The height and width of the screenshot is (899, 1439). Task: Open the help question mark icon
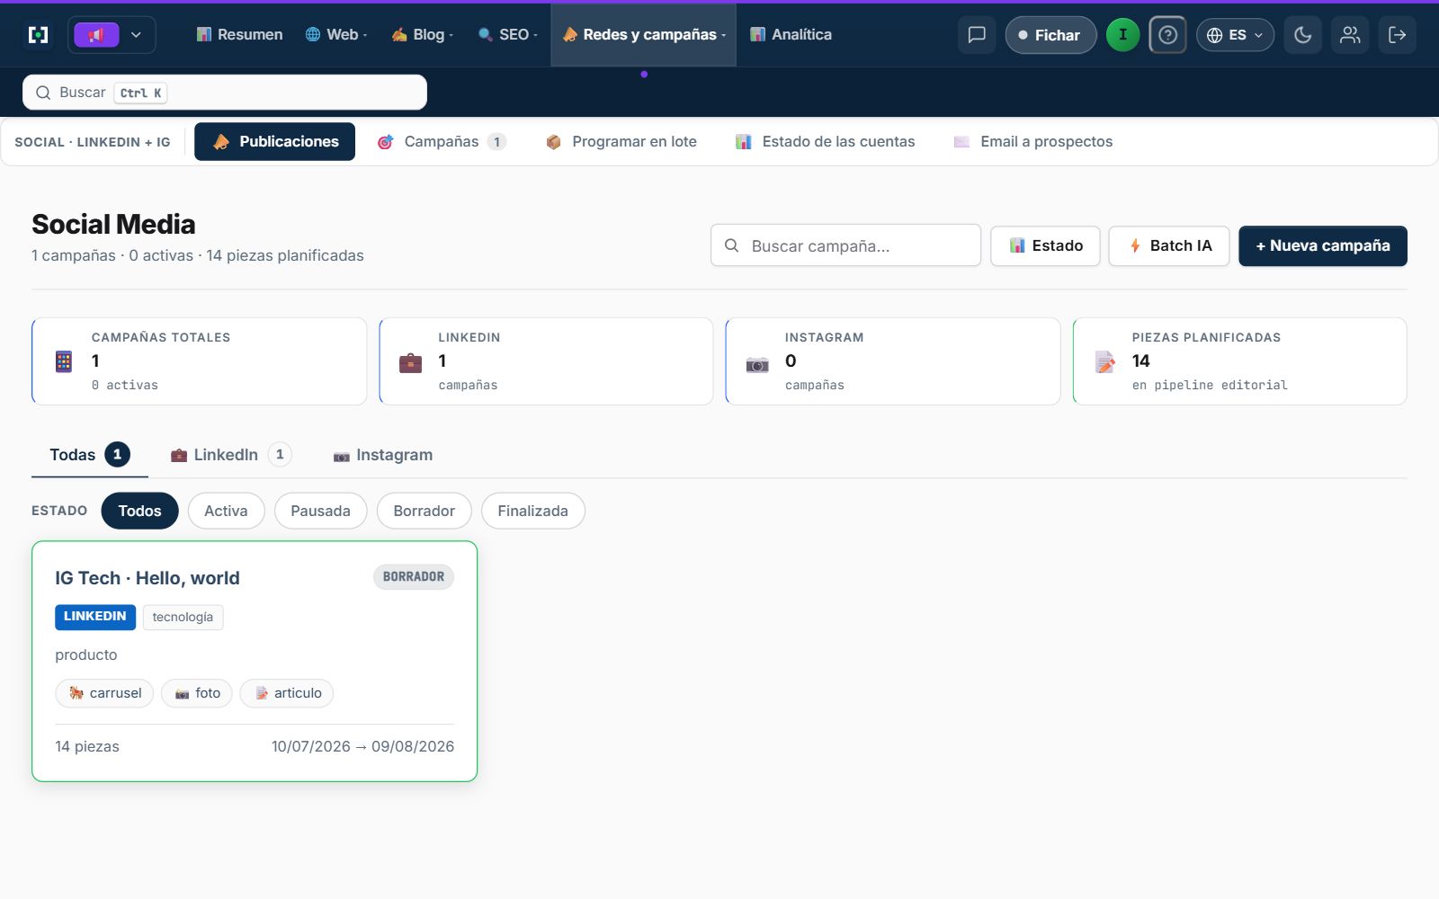(x=1167, y=35)
